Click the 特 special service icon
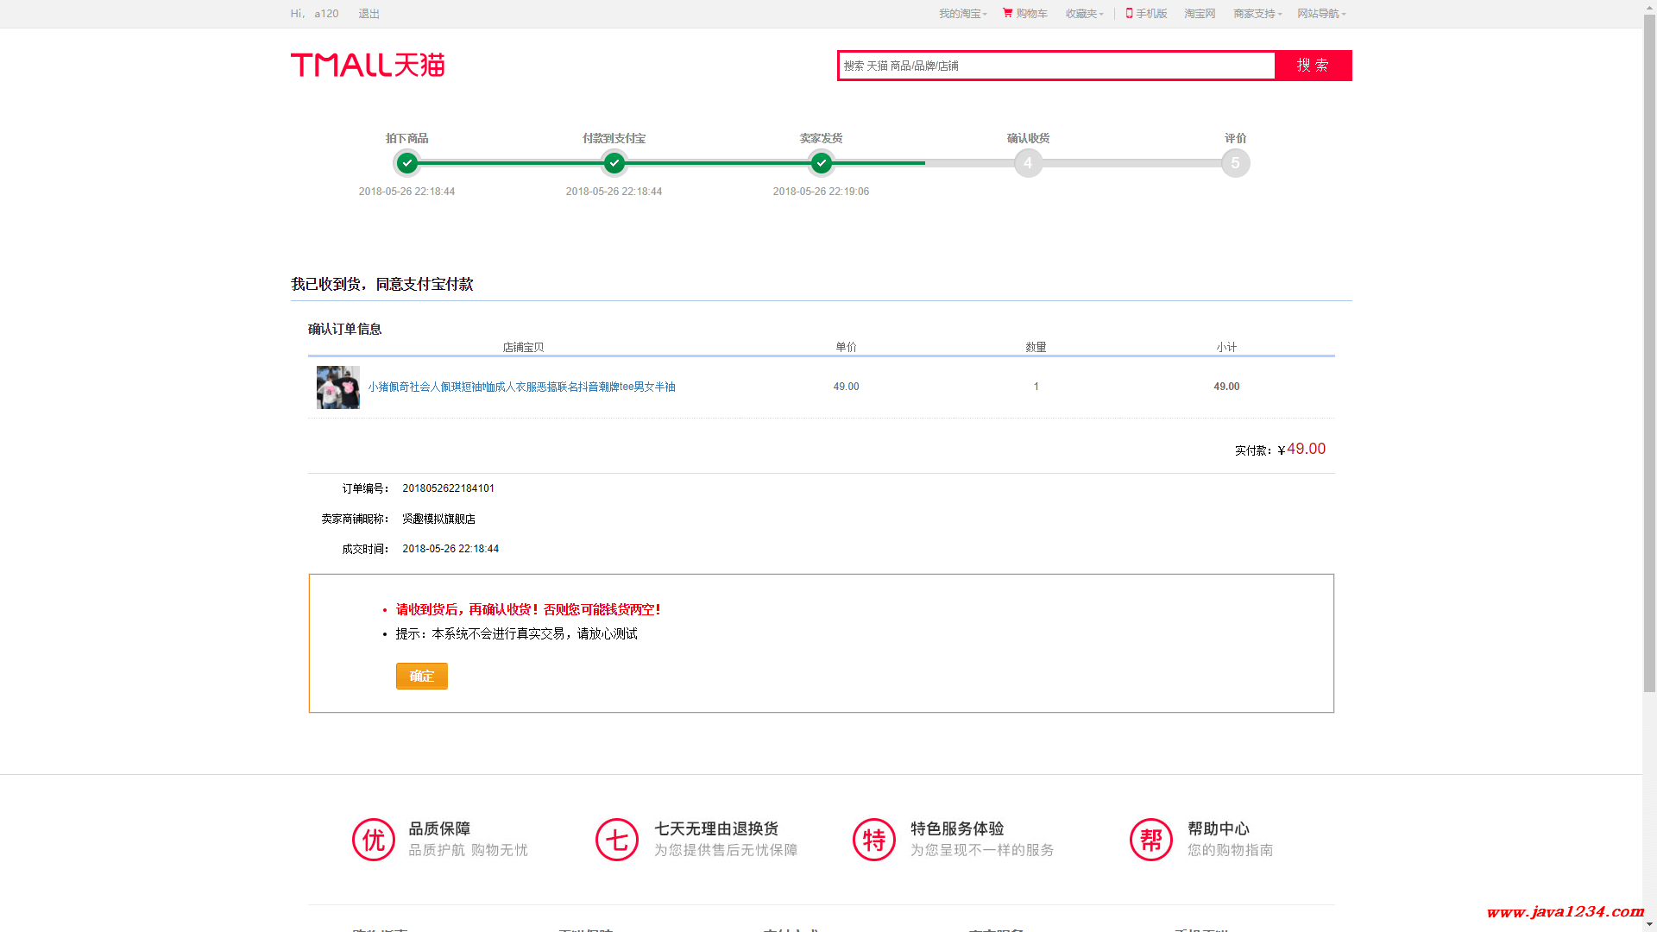Viewport: 1657px width, 932px height. click(874, 840)
